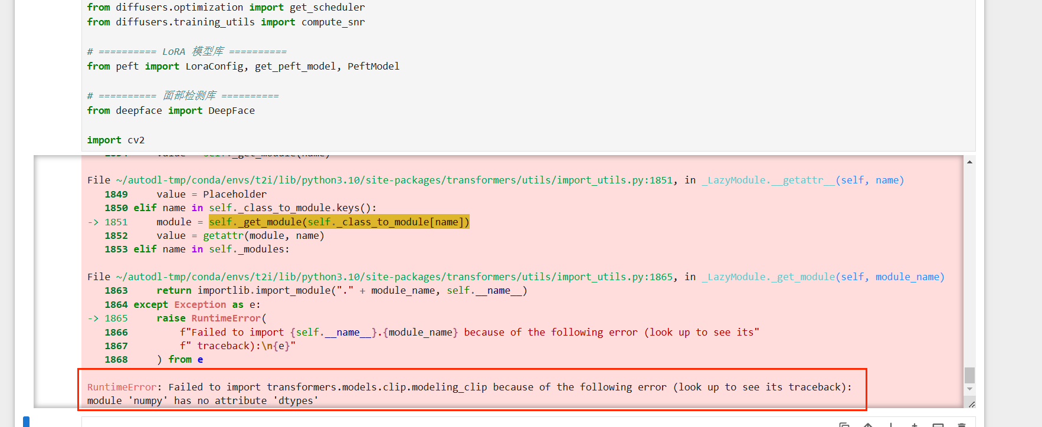Move the cell down with arrow icon
This screenshot has width=1042, height=427.
click(891, 425)
